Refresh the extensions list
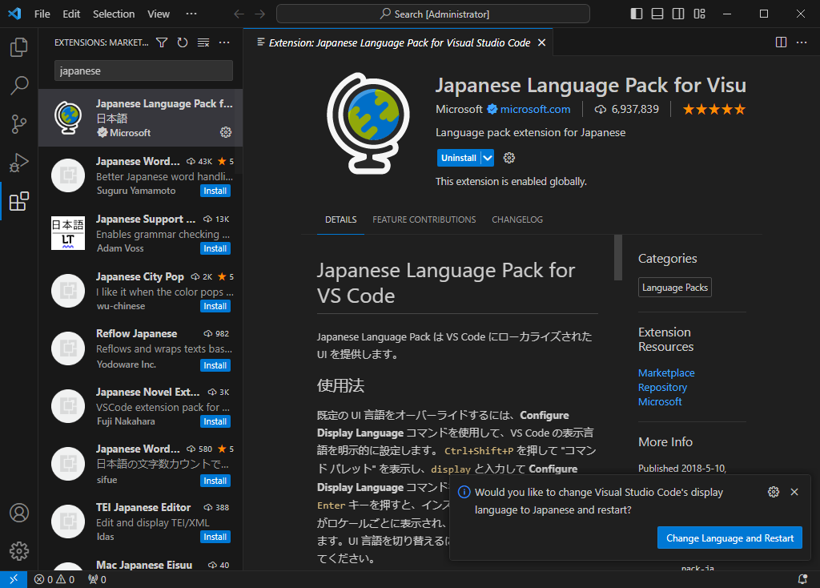This screenshot has height=588, width=820. (x=183, y=42)
